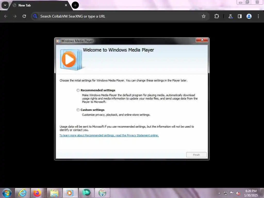Reload the New Tab page
Image resolution: width=264 pixels, height=198 pixels.
pyautogui.click(x=24, y=16)
